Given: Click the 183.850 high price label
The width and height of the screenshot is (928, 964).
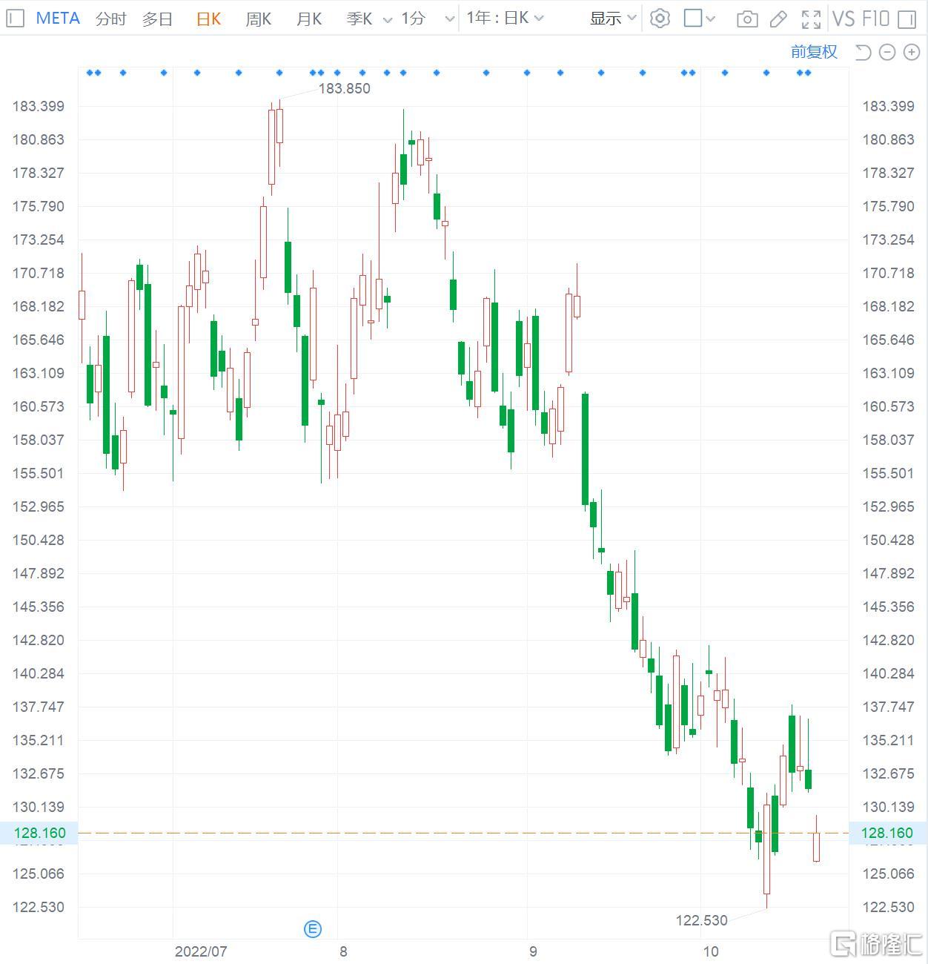Looking at the screenshot, I should pos(344,88).
